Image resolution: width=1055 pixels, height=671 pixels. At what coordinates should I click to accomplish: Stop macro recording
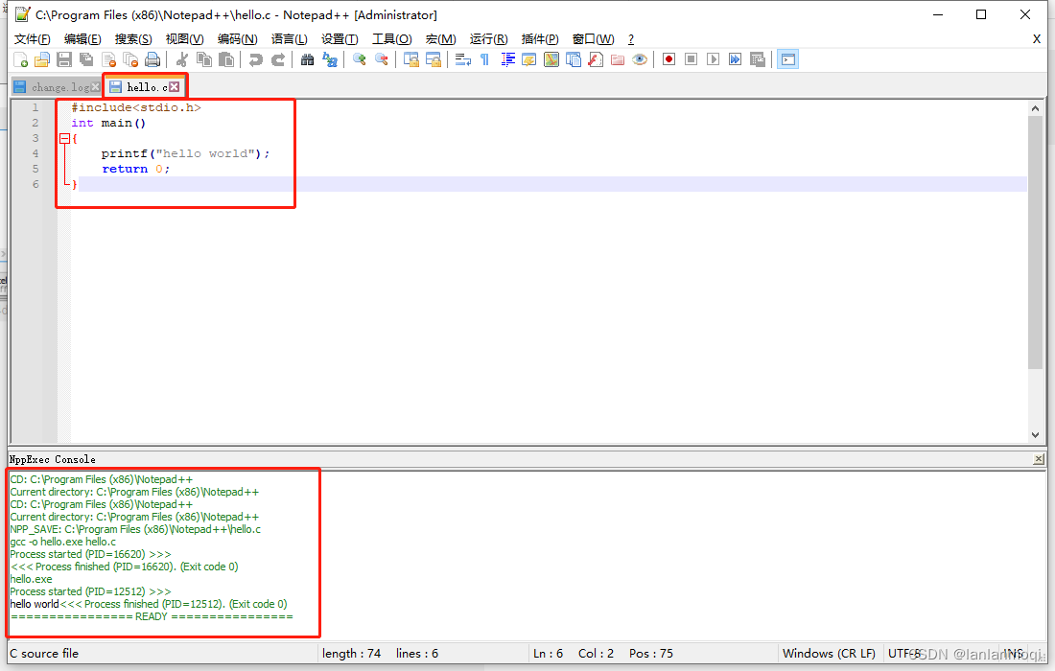[x=691, y=59]
